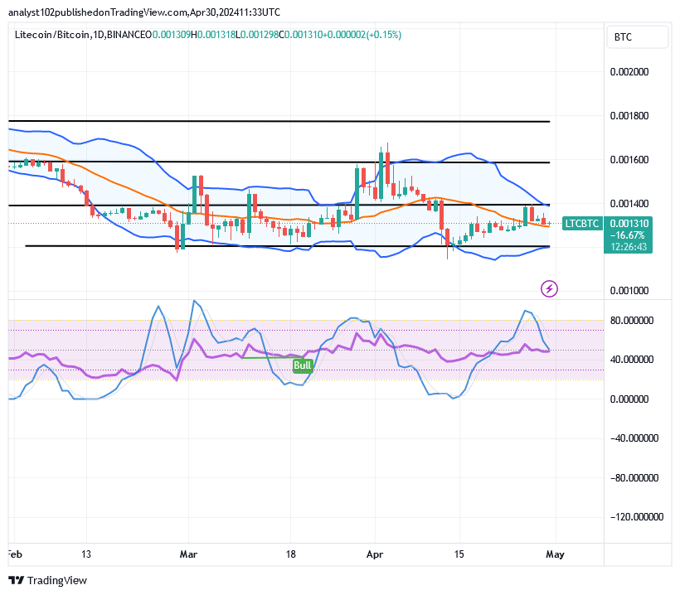This screenshot has height=595, width=680.
Task: Click the 13 date label on time axis
Action: (86, 554)
